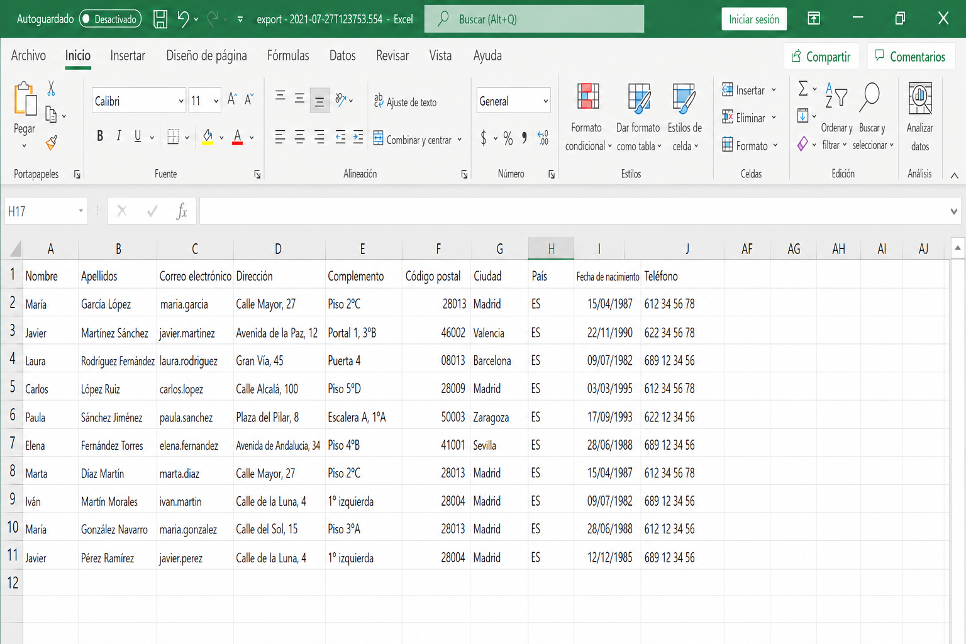The height and width of the screenshot is (644, 966).
Task: Switch to the Revisar tab
Action: point(392,55)
